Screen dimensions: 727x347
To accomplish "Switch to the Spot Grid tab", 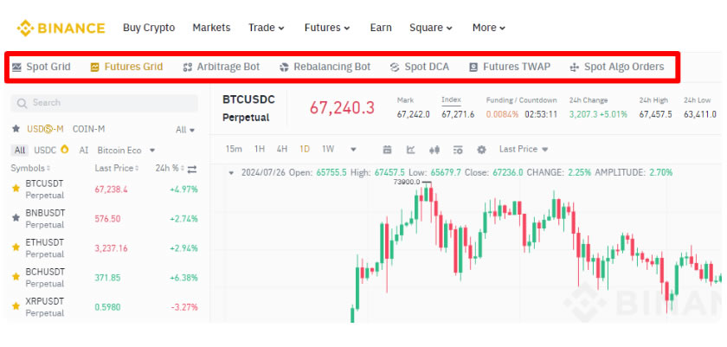I will point(41,67).
